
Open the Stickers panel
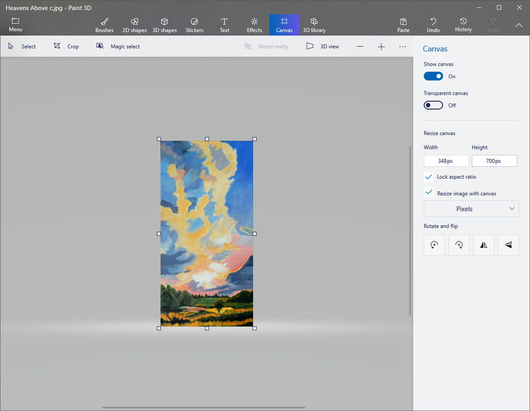click(x=194, y=25)
